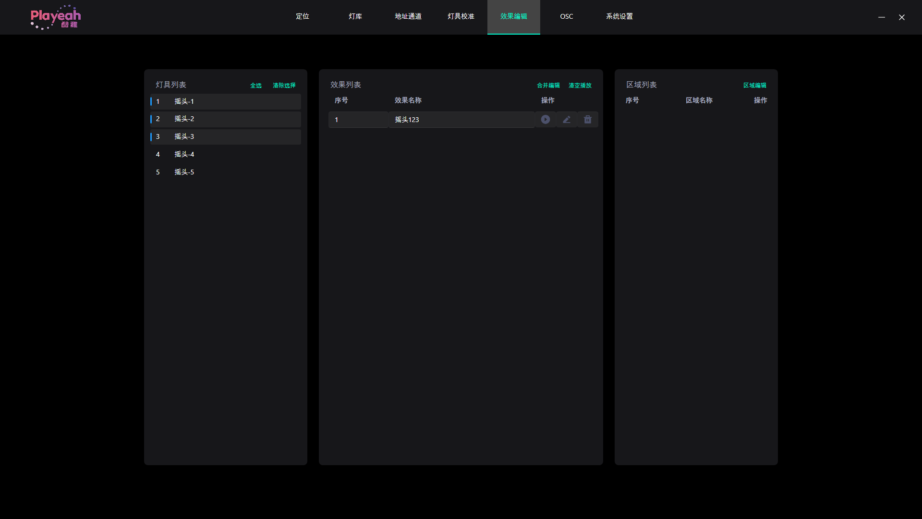Select fixture 摇头-5
922x519 pixels.
click(x=226, y=172)
